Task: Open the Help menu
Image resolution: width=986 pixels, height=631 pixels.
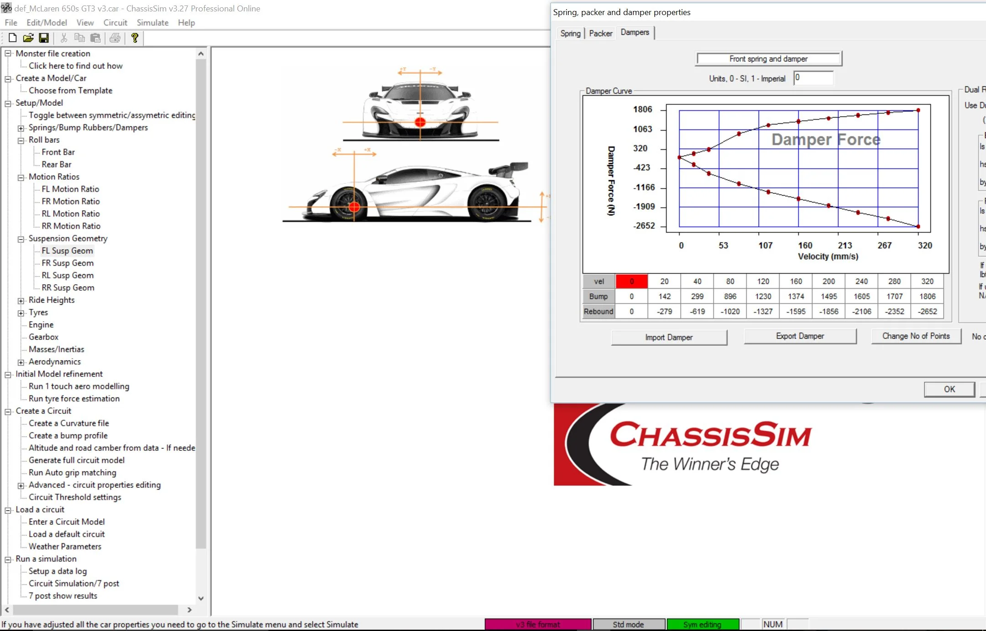Action: point(186,23)
